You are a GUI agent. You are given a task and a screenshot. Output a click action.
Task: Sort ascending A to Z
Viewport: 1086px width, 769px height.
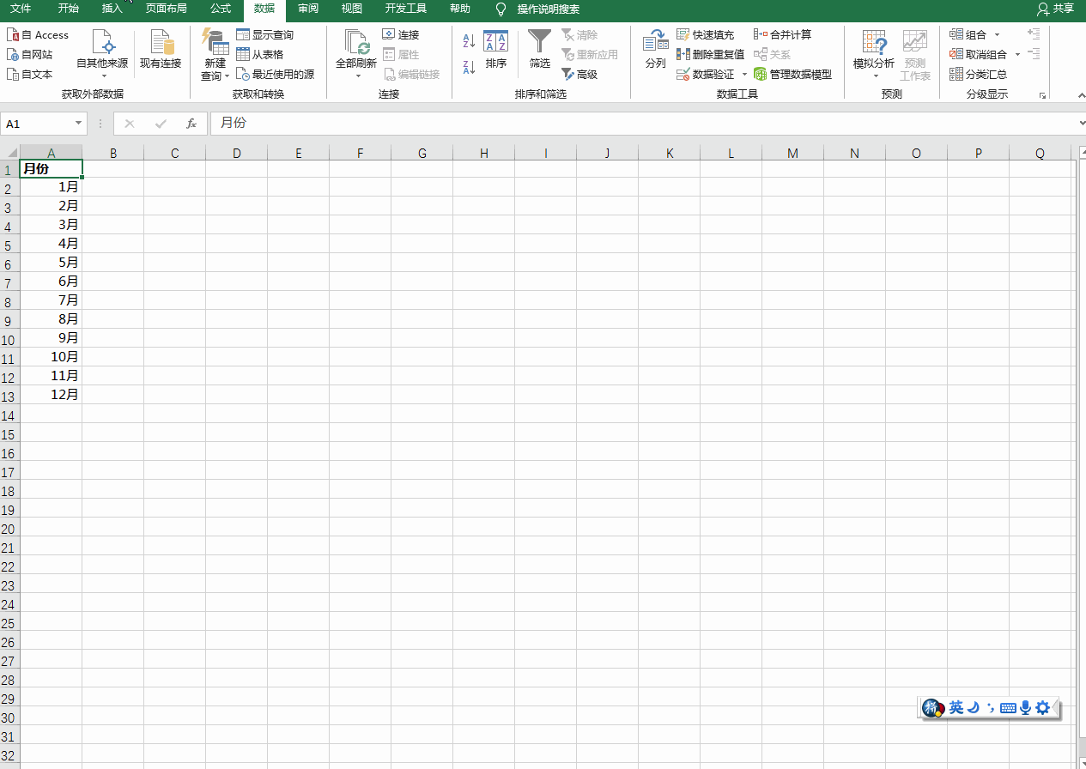click(469, 40)
